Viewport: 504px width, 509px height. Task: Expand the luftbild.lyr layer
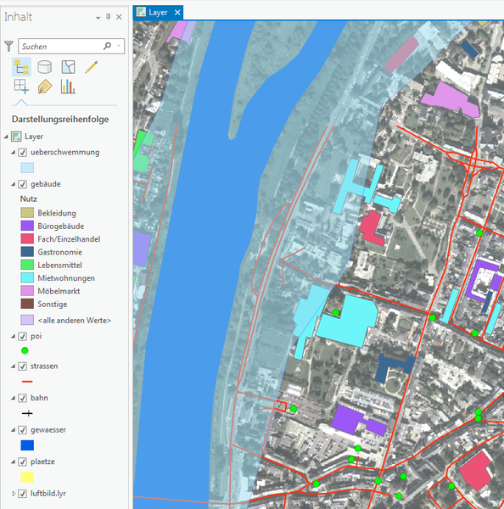click(x=14, y=494)
